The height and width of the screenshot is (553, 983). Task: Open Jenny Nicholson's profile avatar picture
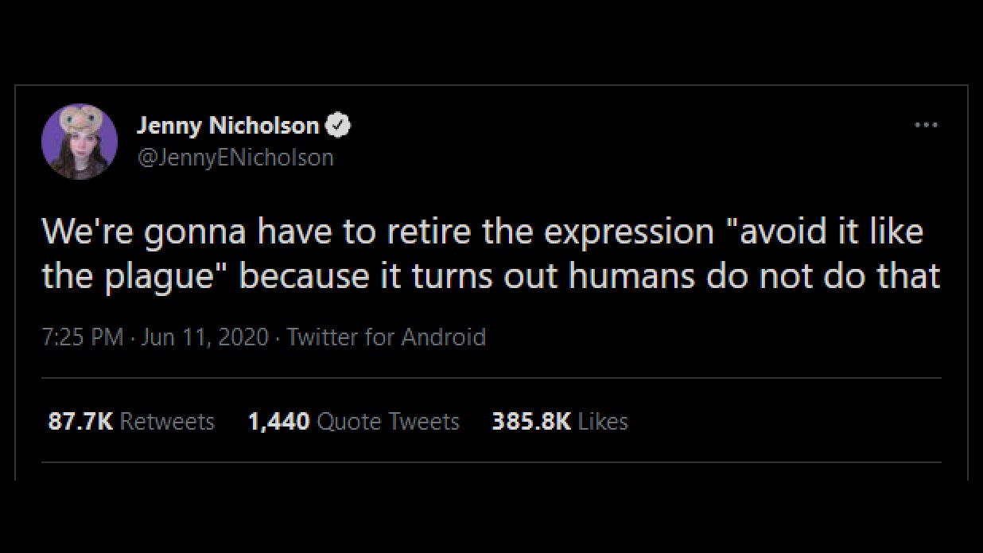click(80, 142)
